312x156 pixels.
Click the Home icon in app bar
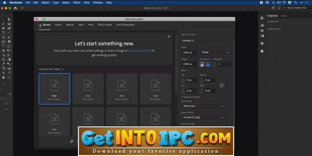pyautogui.click(x=15, y=8)
